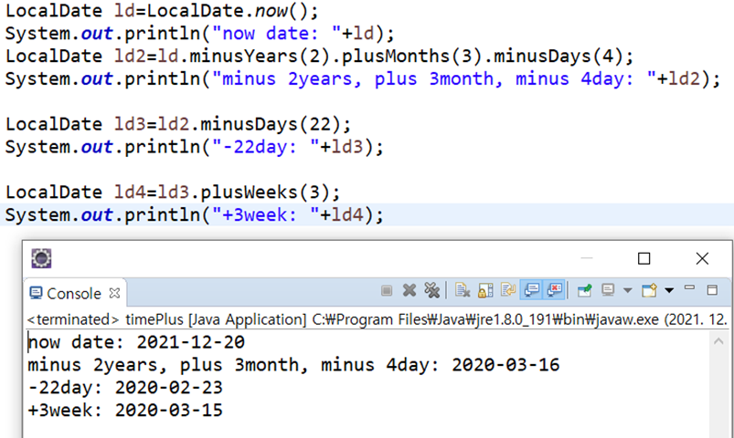Minimize the Console view panel
The width and height of the screenshot is (734, 438).
point(689,288)
